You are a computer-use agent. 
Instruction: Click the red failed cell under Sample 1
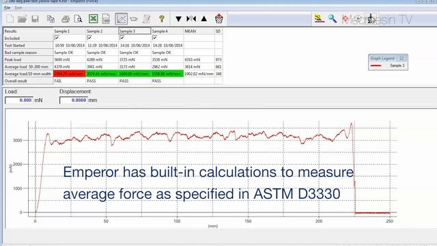[70, 74]
